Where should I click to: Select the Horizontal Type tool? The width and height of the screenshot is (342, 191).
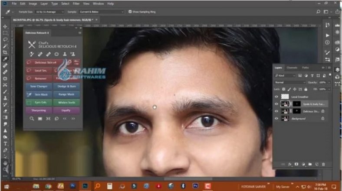pyautogui.click(x=5, y=143)
